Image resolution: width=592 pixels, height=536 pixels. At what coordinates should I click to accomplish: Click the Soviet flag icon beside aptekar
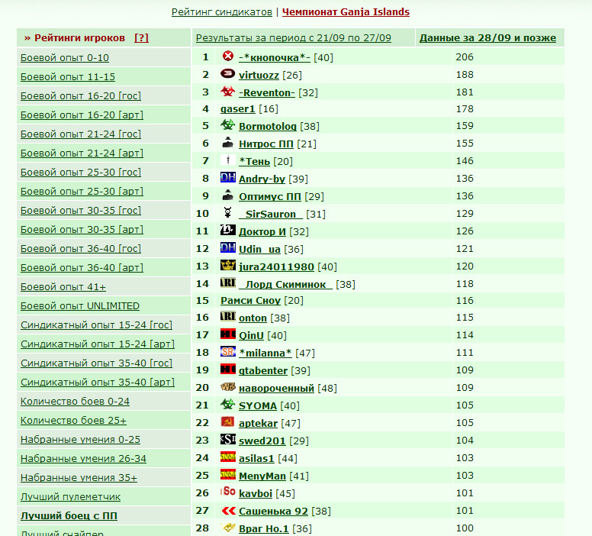(227, 421)
